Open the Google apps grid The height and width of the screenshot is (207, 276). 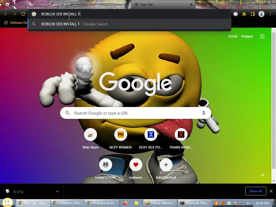pos(262,36)
